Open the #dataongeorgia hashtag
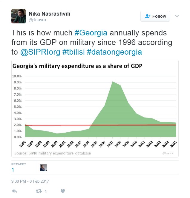This screenshot has width=190, height=198. point(114,52)
